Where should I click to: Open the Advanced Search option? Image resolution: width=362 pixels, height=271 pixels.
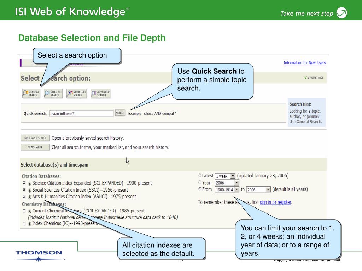100,94
